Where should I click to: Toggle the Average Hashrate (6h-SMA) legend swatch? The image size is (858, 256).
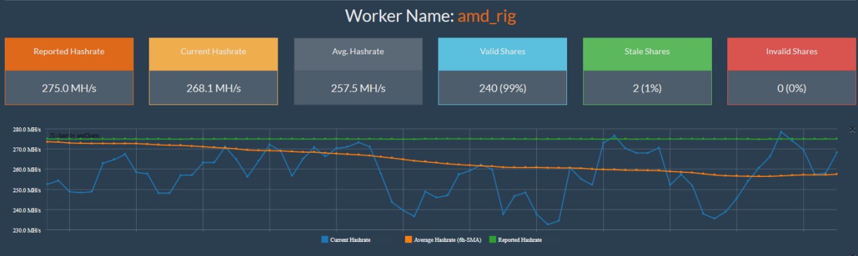point(408,239)
